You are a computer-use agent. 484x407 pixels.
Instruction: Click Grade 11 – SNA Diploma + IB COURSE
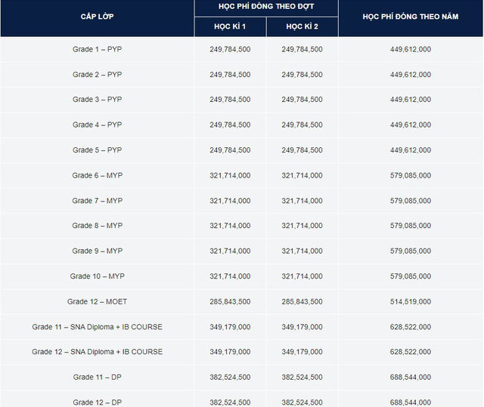coord(97,327)
